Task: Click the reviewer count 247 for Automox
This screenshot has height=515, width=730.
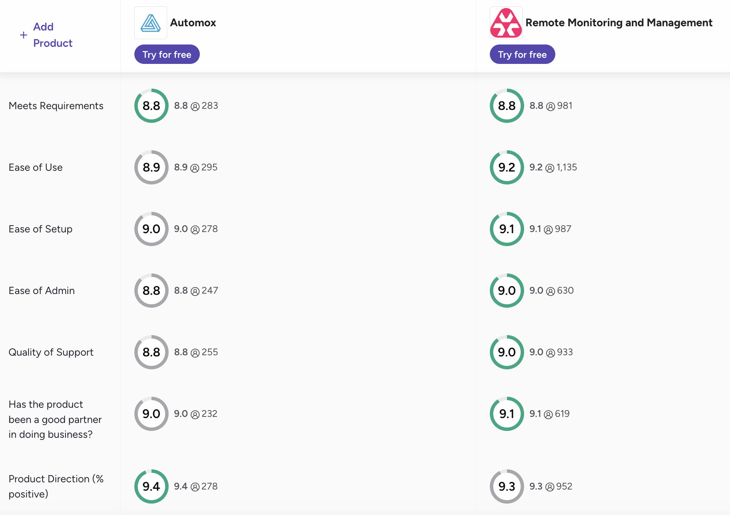Action: pyautogui.click(x=210, y=291)
